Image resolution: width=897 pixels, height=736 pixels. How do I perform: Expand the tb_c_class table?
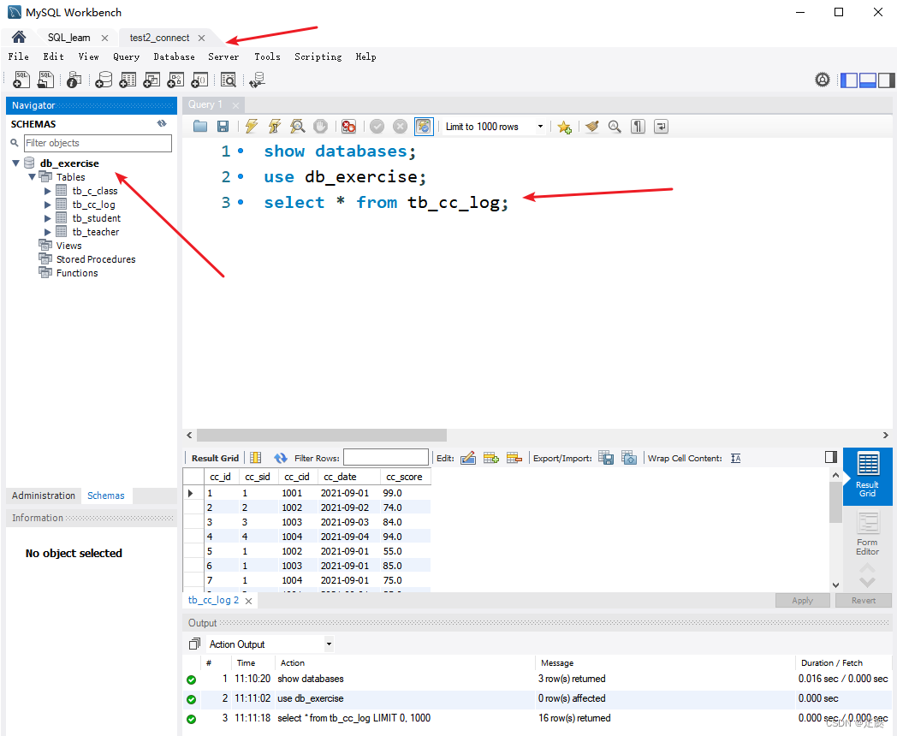(x=48, y=191)
